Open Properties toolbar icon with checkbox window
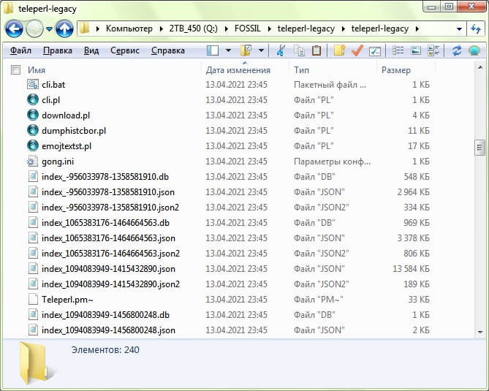The height and width of the screenshot is (391, 489). [x=375, y=51]
